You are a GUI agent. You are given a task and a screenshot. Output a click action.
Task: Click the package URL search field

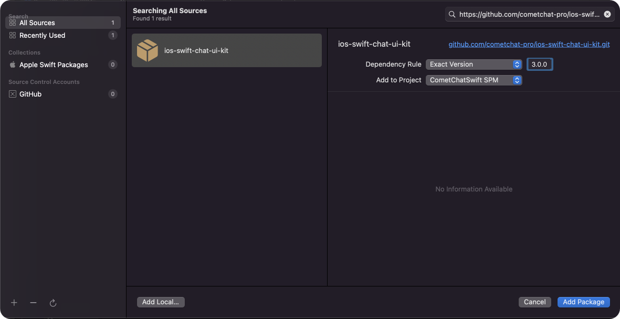coord(530,15)
